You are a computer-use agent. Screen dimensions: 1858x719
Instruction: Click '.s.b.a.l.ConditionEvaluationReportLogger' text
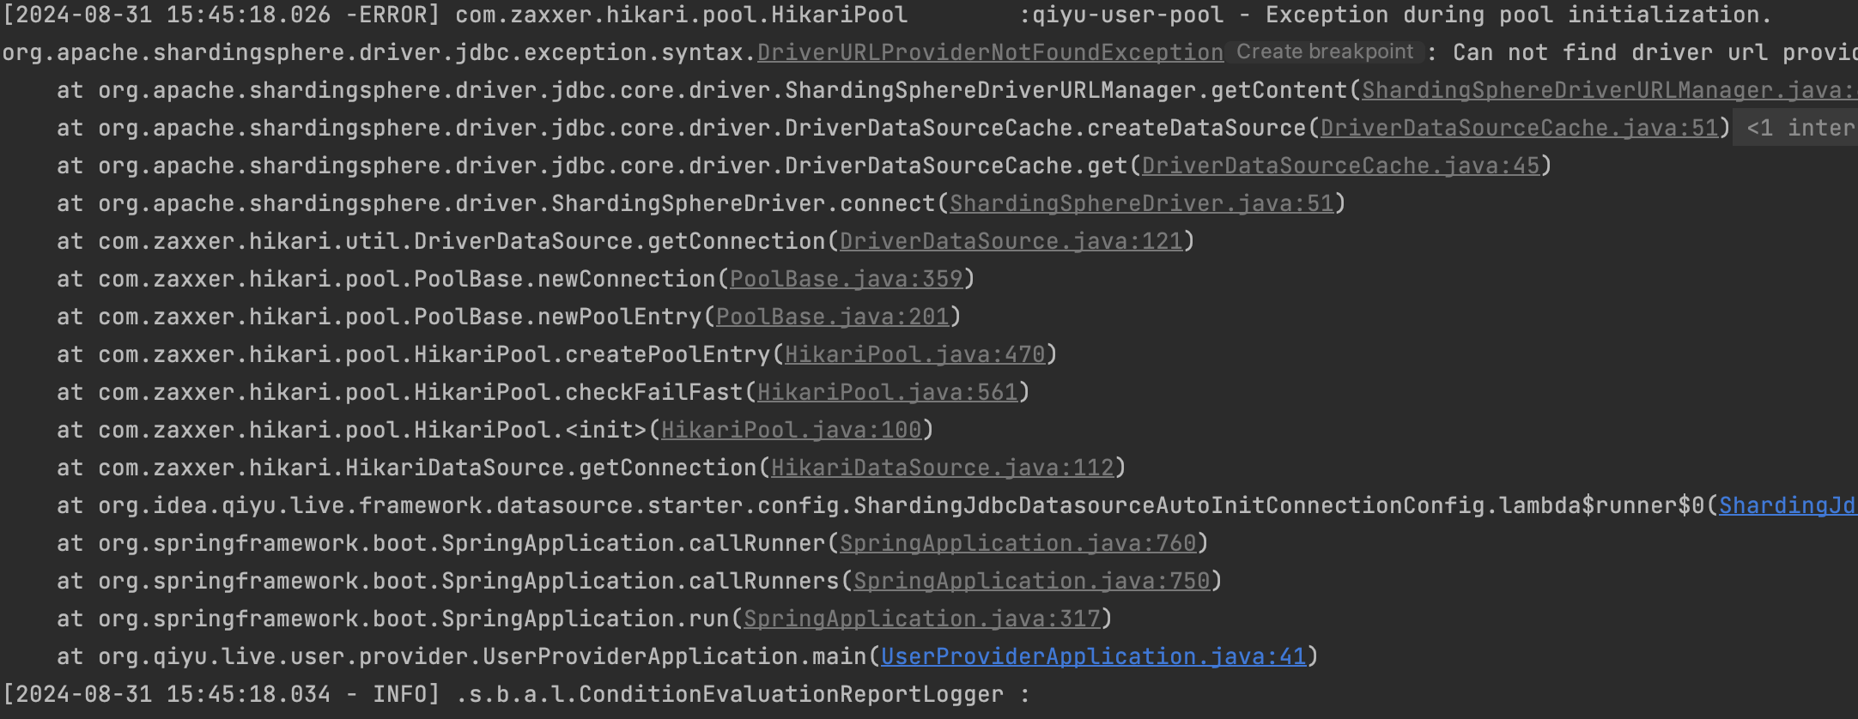pyautogui.click(x=729, y=694)
